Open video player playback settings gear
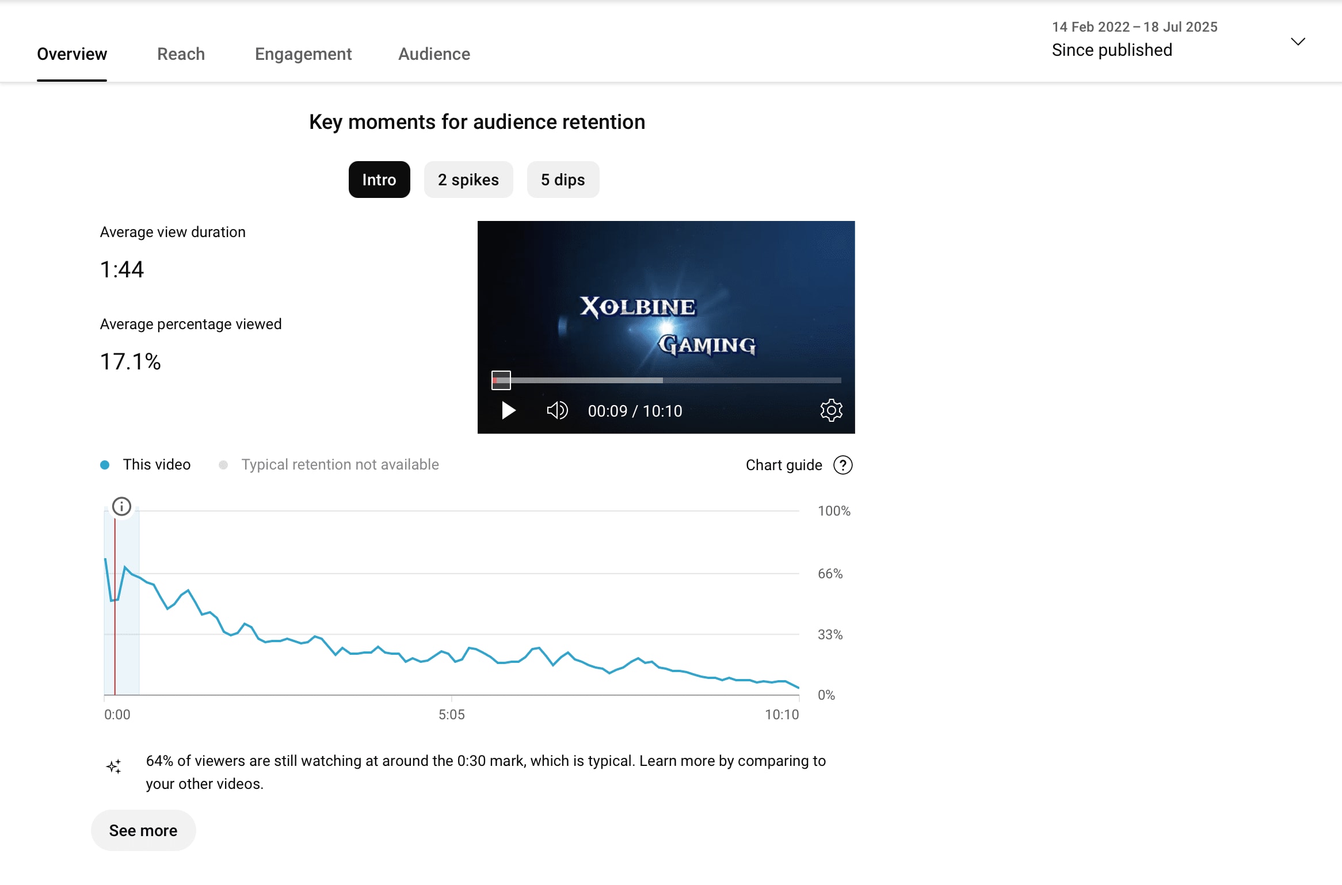1342x885 pixels. 831,410
